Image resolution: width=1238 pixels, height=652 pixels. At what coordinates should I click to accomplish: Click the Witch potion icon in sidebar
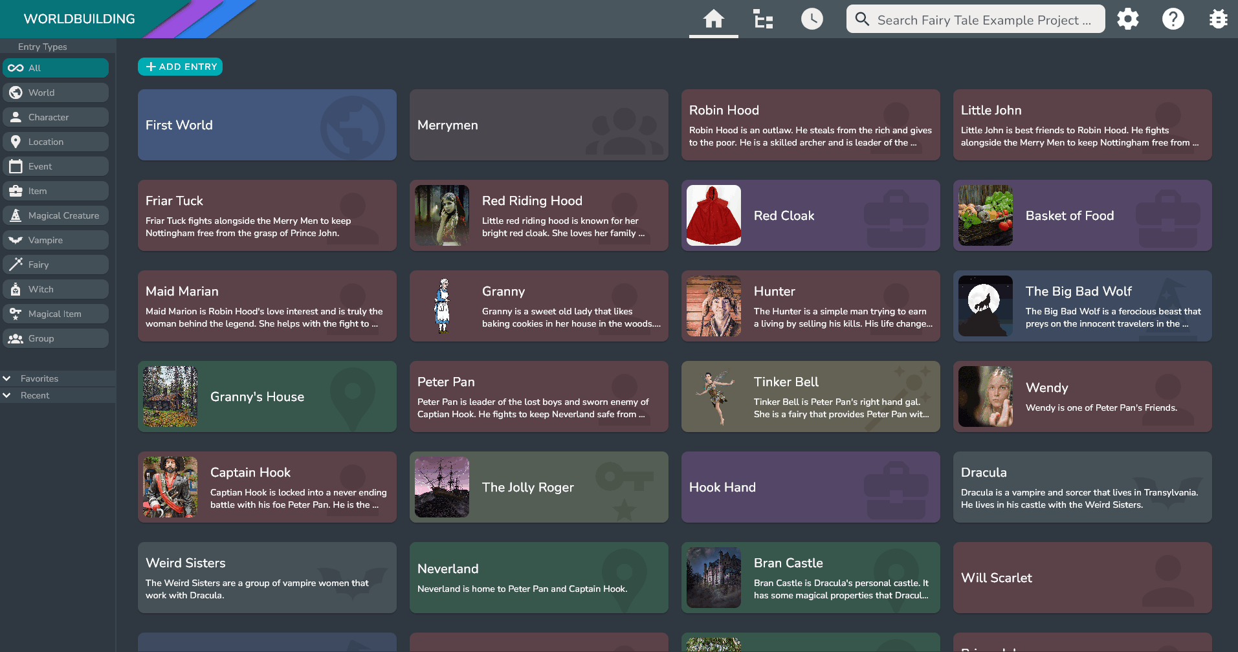[x=16, y=289]
